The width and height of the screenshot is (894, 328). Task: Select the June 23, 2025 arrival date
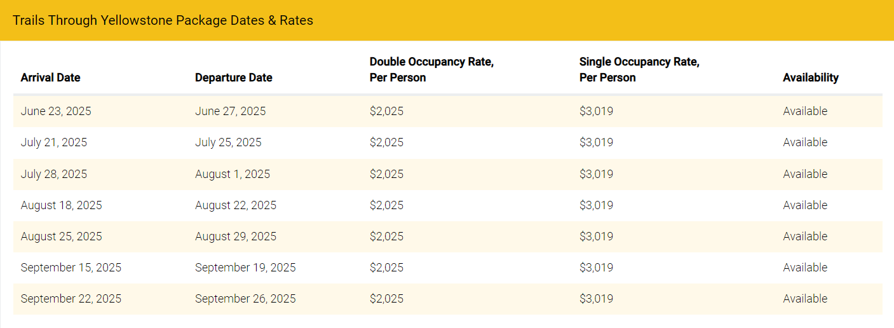pyautogui.click(x=56, y=111)
